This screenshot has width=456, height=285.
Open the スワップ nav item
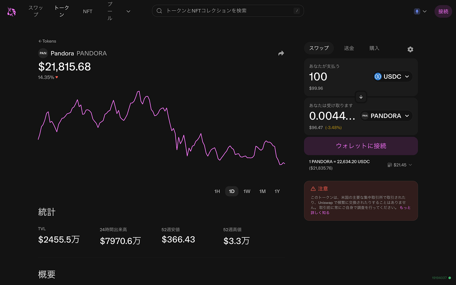click(36, 11)
